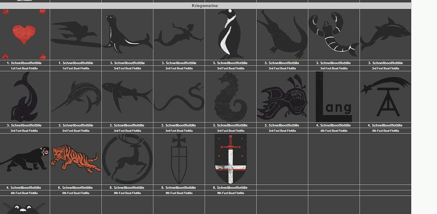
Task: Click '4. Schnellbootflottille' under the panther
Action: 24,188
